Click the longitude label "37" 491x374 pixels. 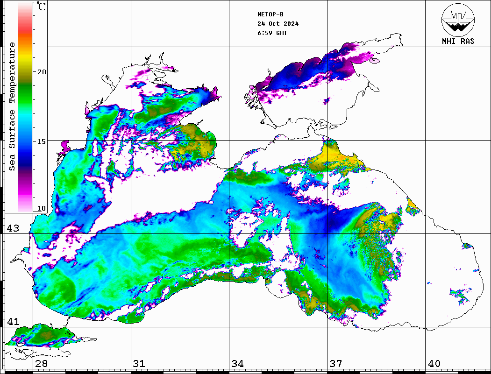pos(336,364)
